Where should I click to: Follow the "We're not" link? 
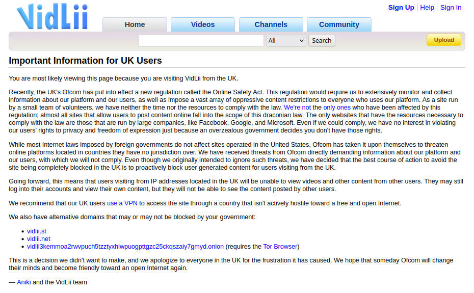point(297,108)
